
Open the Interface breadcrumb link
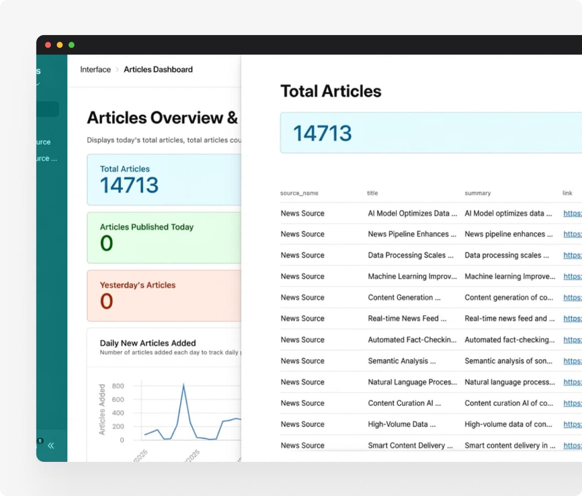pyautogui.click(x=95, y=70)
